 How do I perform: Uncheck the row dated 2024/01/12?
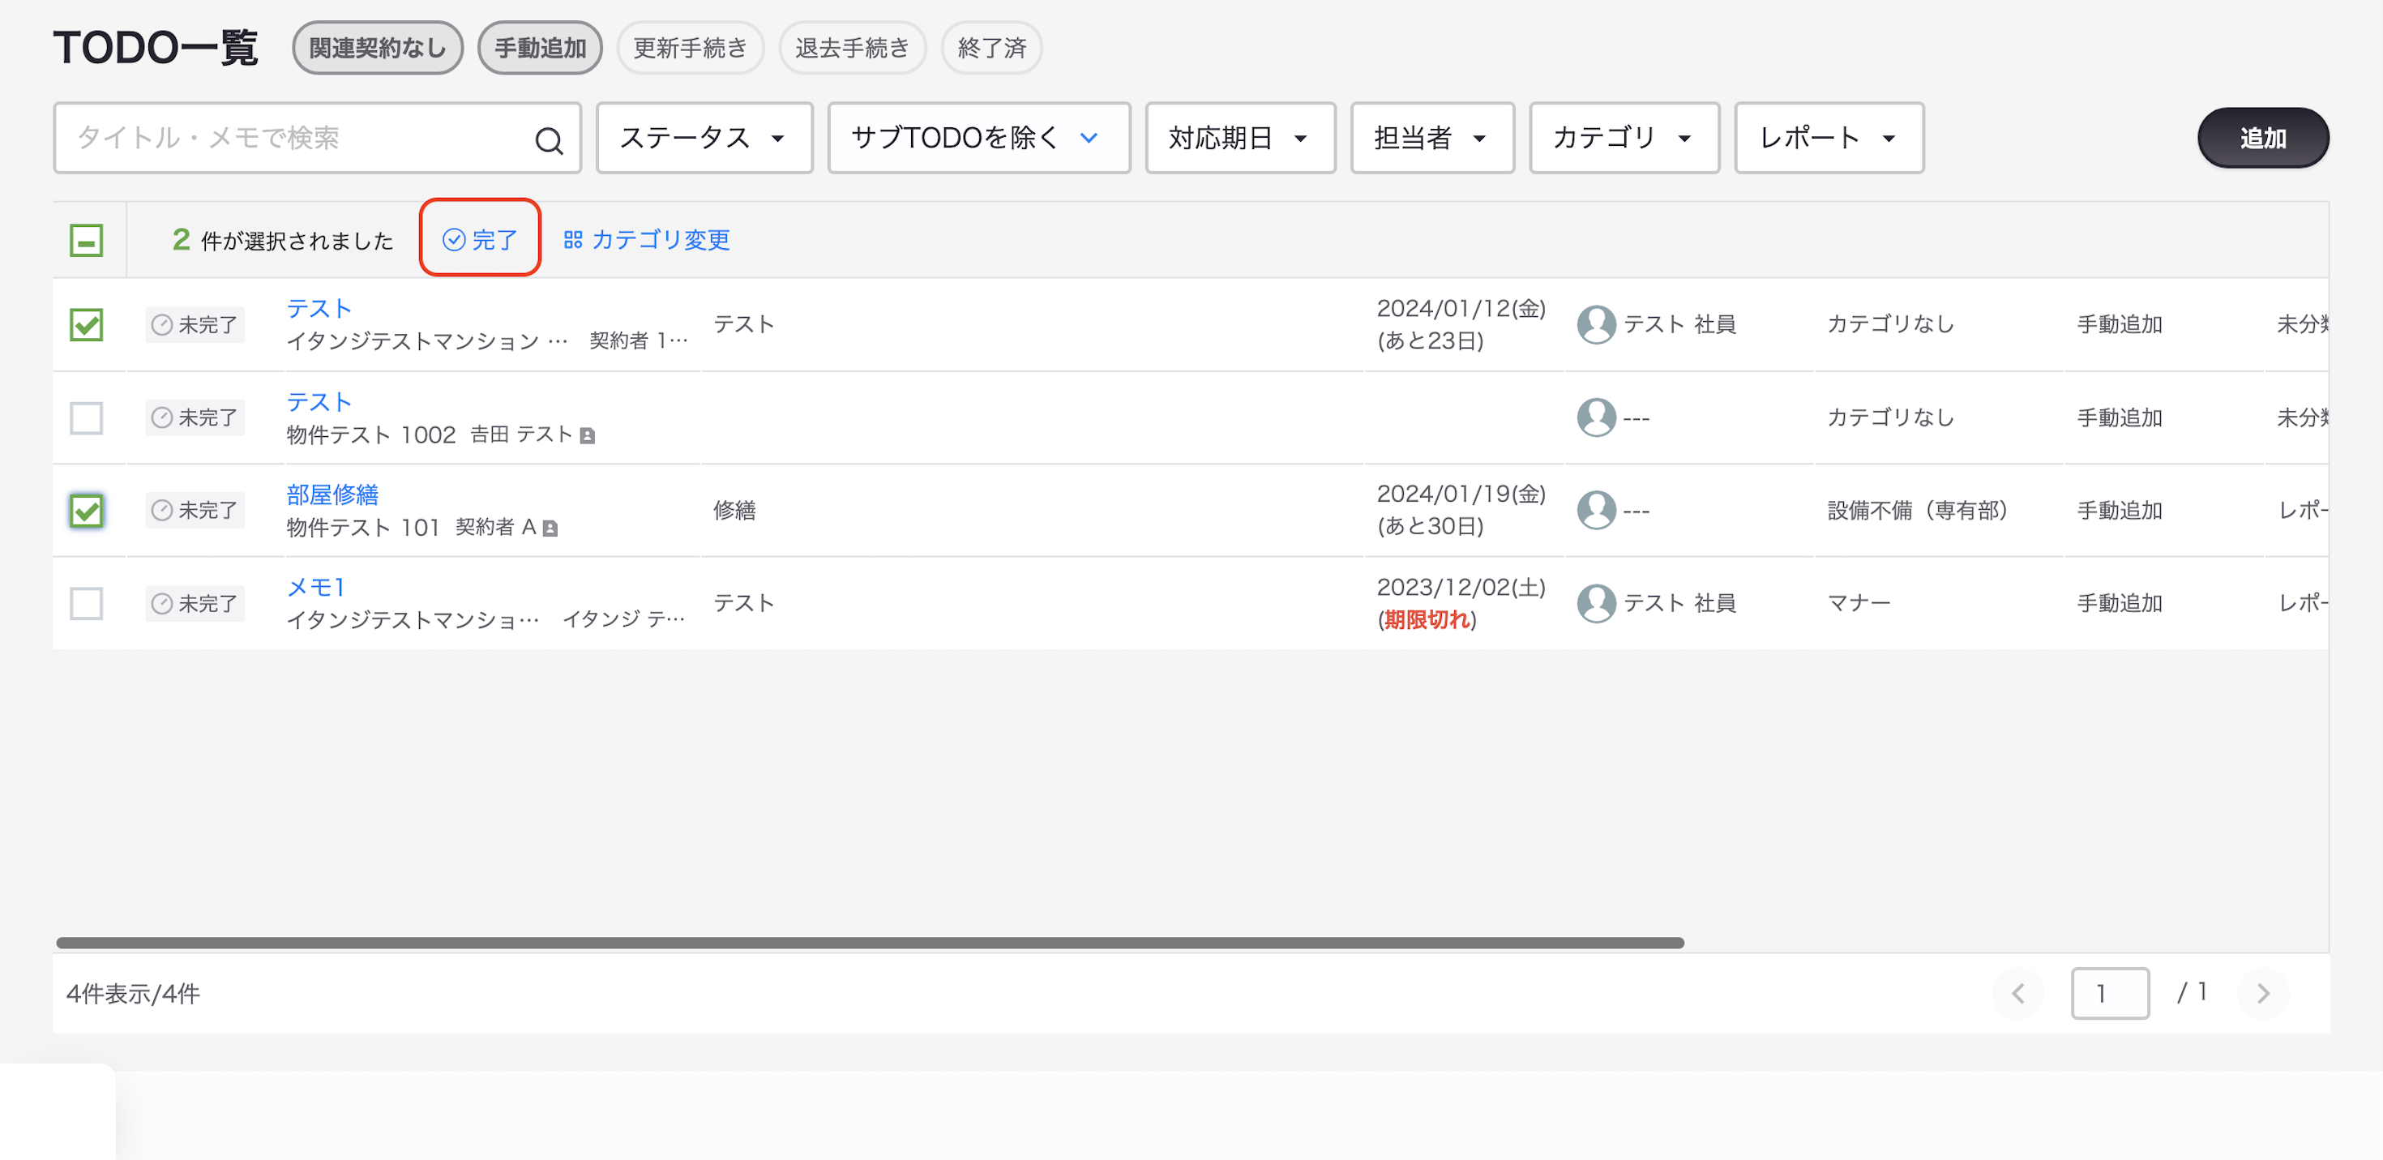coord(86,325)
